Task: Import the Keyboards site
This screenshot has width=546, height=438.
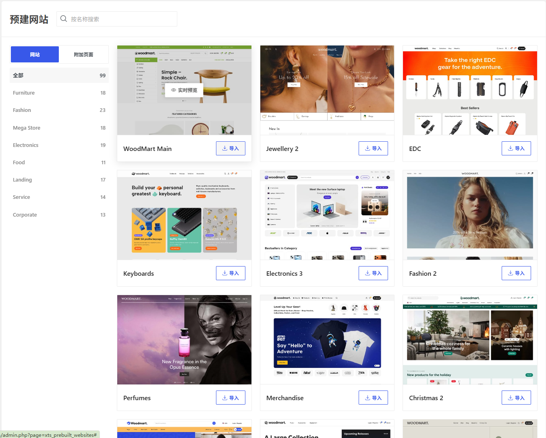Action: pyautogui.click(x=230, y=273)
